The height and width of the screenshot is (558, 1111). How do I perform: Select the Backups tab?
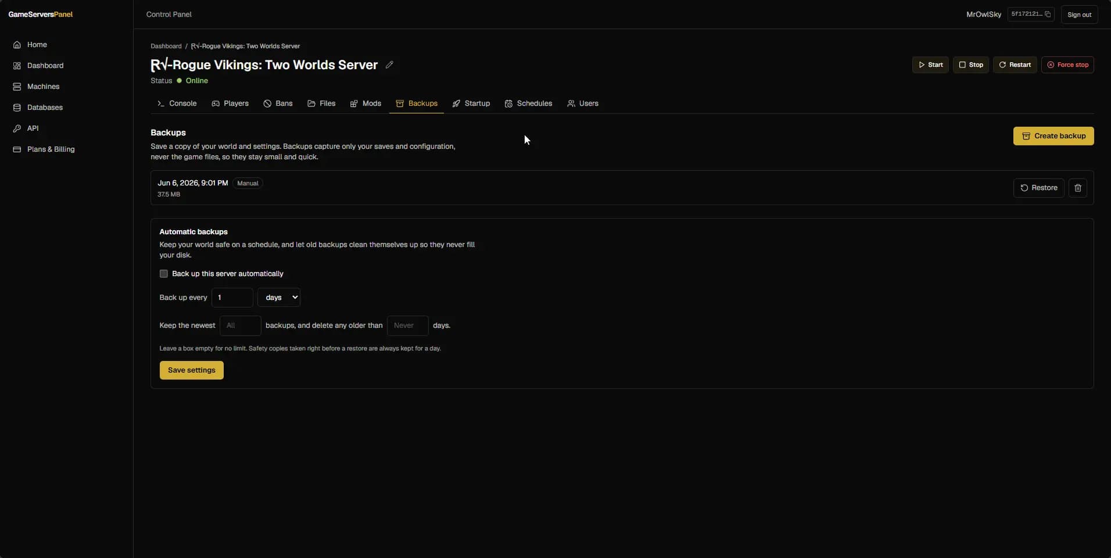coord(417,103)
